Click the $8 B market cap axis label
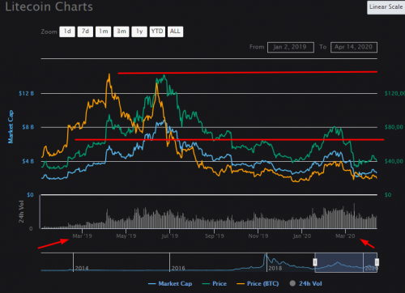Image resolution: width=405 pixels, height=293 pixels. pyautogui.click(x=28, y=127)
